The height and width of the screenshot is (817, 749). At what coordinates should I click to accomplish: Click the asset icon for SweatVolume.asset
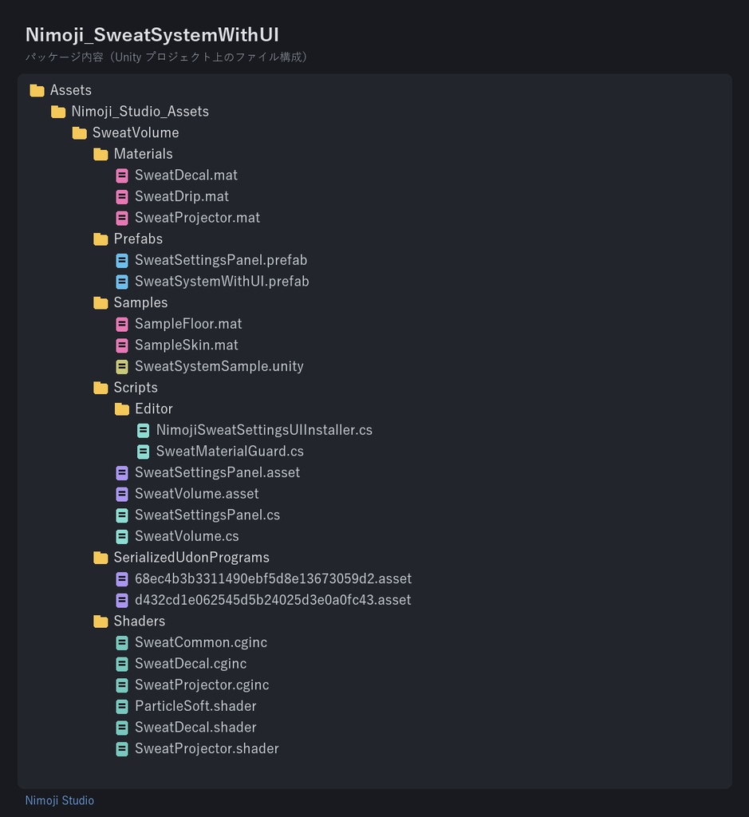click(x=122, y=495)
